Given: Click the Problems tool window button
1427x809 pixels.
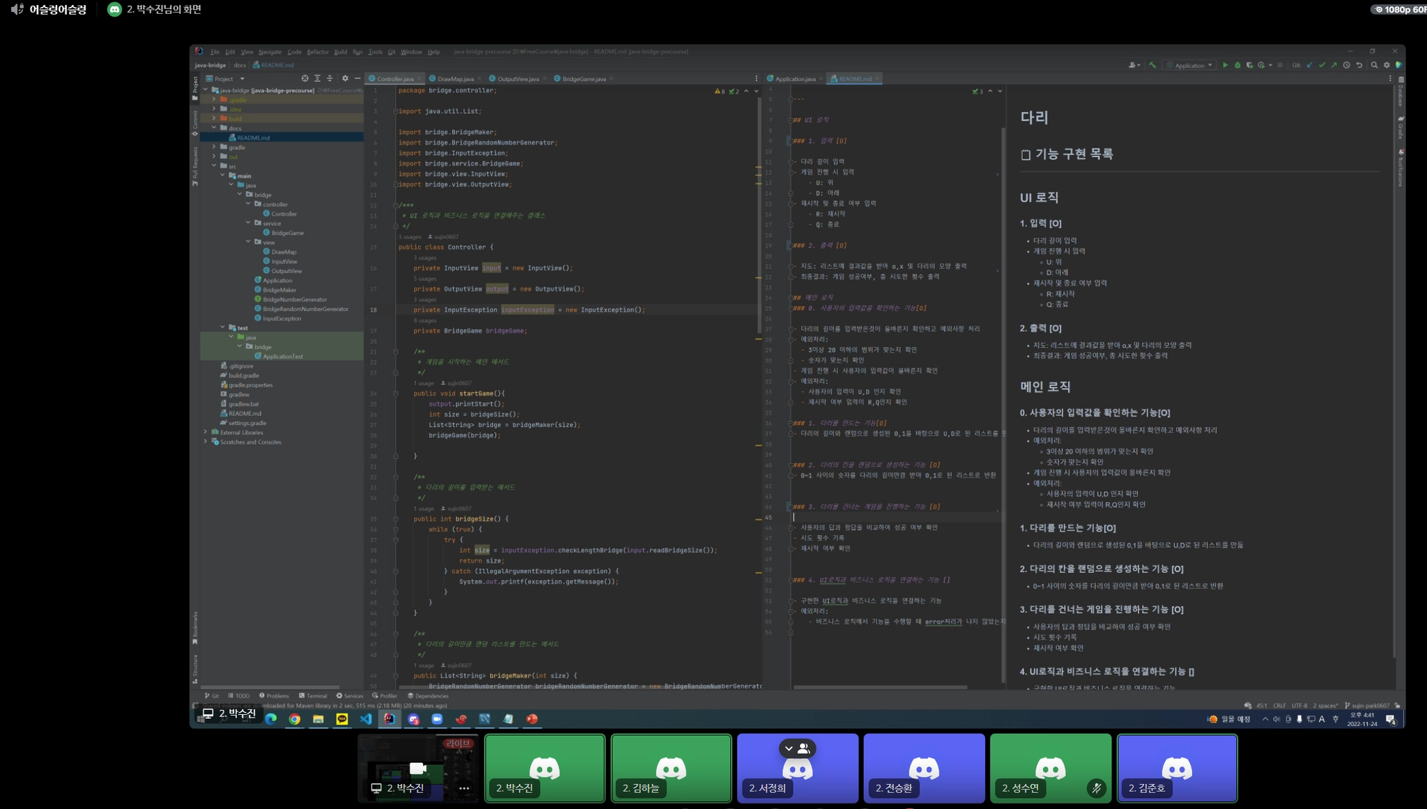Looking at the screenshot, I should [x=274, y=695].
